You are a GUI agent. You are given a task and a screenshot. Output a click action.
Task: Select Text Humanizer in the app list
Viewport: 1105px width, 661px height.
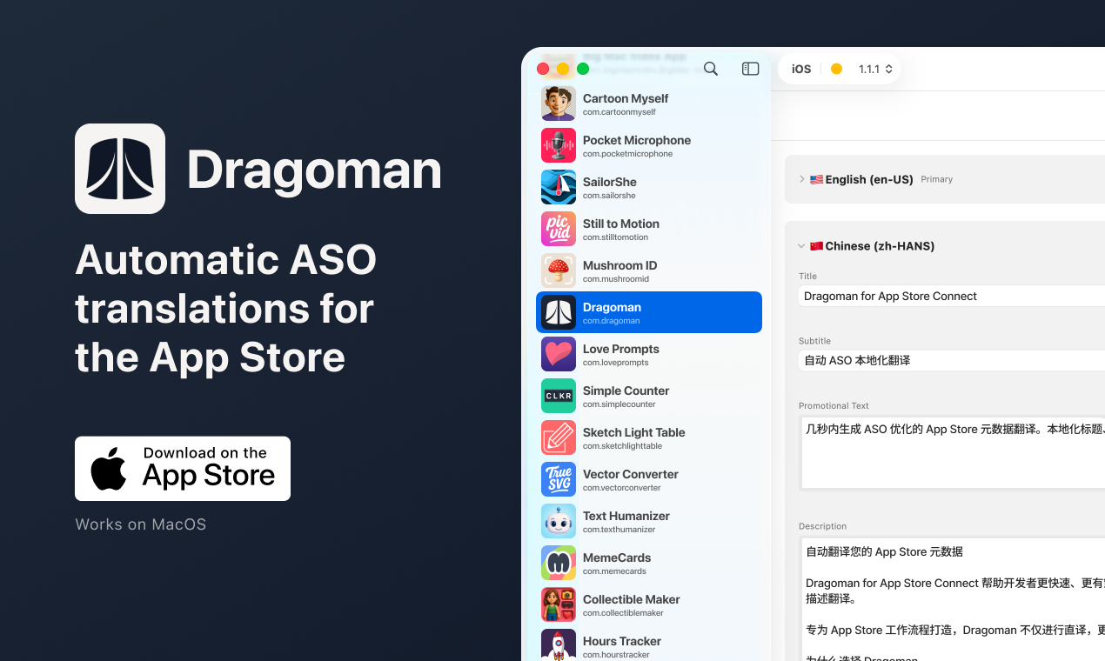tap(649, 521)
